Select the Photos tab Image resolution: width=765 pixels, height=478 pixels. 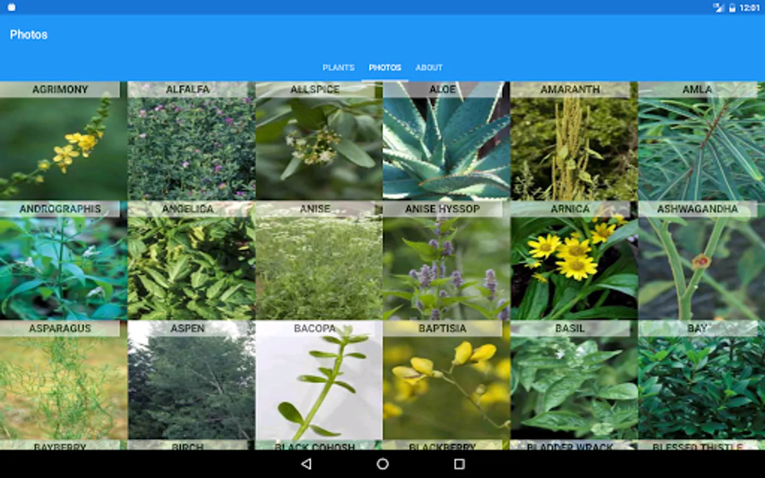pyautogui.click(x=385, y=67)
